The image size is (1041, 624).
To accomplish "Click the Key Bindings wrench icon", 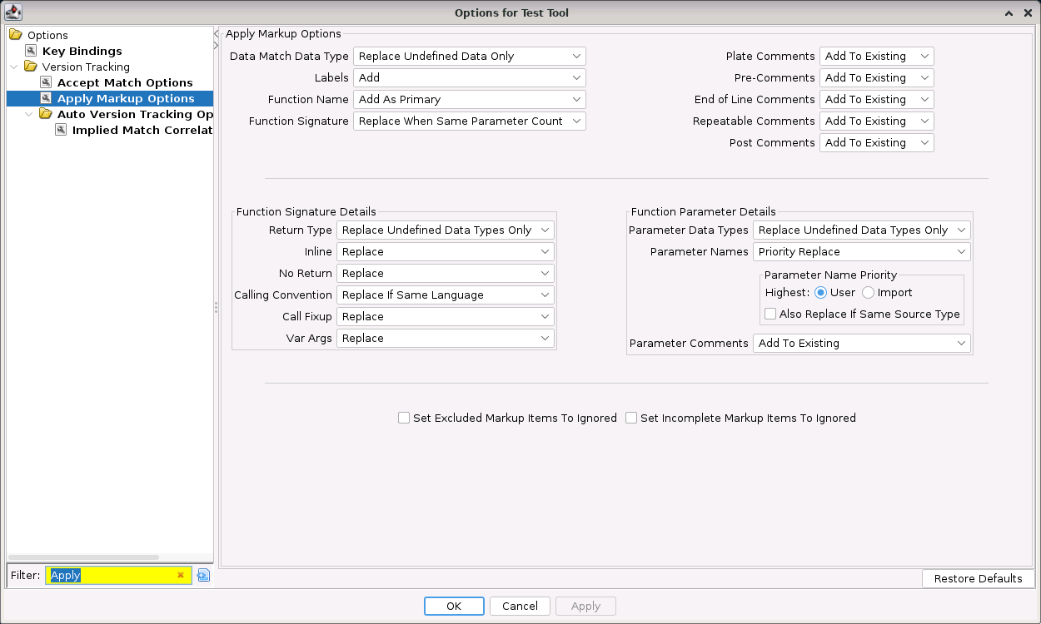I will coord(32,51).
